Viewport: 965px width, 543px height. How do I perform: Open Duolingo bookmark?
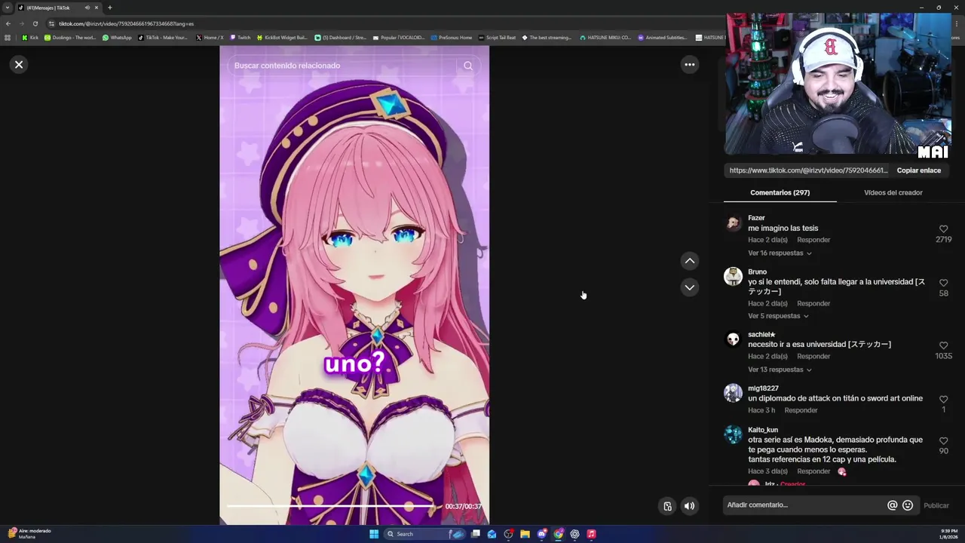(70, 37)
